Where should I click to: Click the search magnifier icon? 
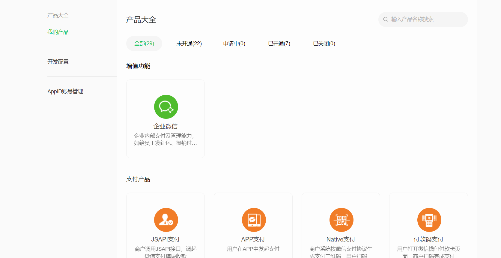coord(386,19)
